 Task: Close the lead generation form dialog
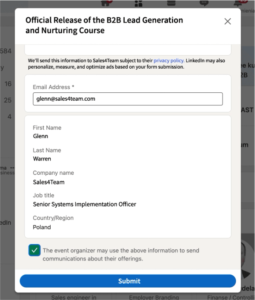(x=227, y=21)
